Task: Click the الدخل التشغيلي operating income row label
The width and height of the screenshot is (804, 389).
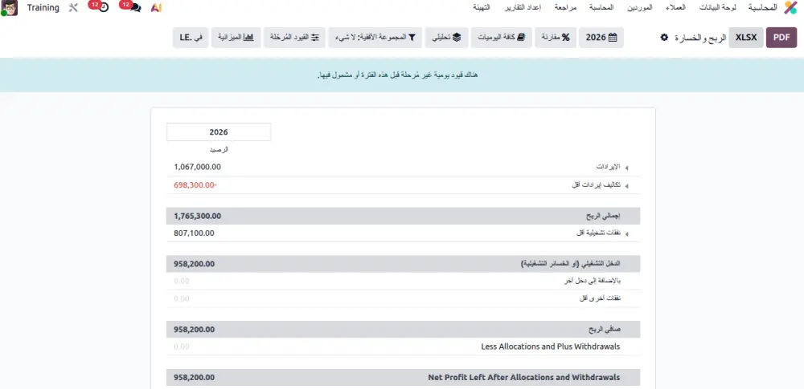Action: 571,264
